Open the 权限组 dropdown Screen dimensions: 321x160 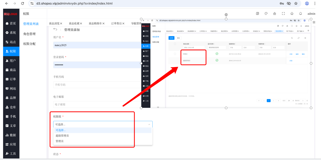103,124
